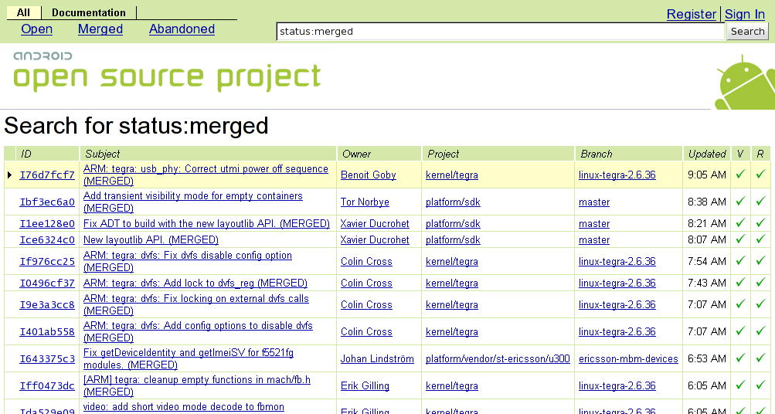775x414 pixels.
Task: Open the Abandoned changes list
Action: click(x=182, y=29)
